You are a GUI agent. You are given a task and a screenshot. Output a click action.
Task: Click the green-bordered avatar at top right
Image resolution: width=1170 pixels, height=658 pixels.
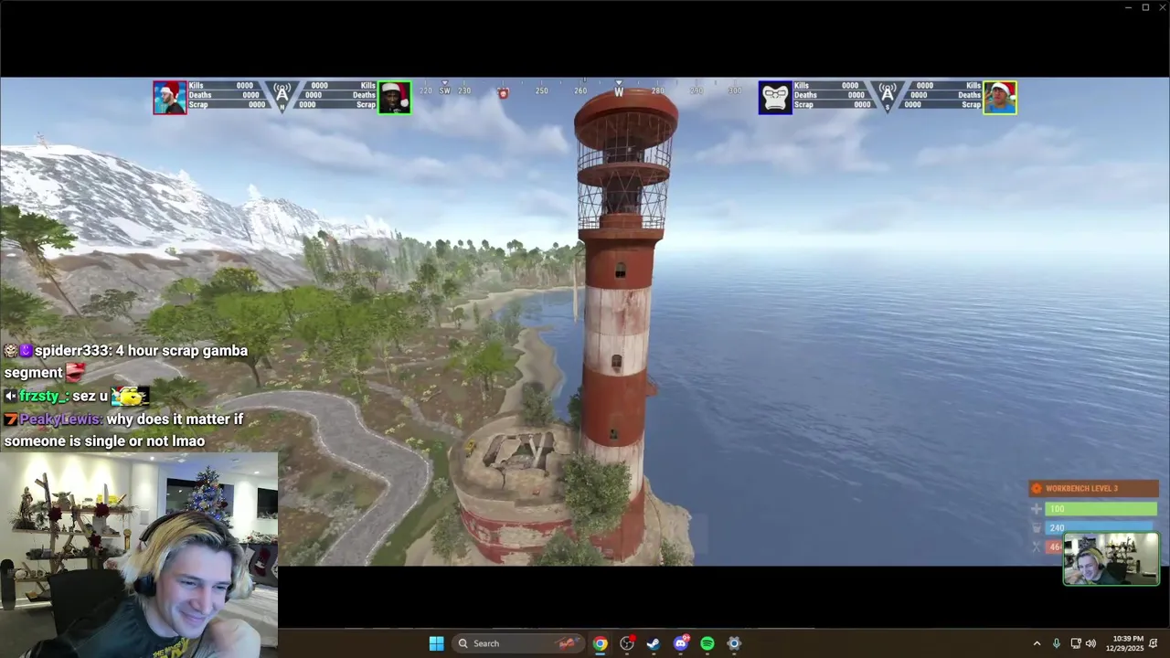click(x=1000, y=98)
